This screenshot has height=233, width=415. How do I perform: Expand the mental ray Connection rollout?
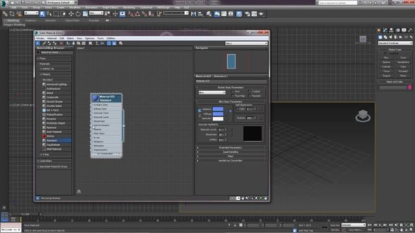231,161
